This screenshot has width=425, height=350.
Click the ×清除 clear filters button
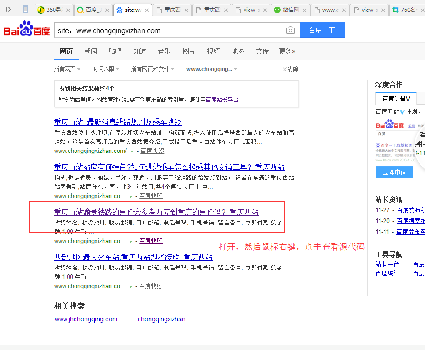290,69
